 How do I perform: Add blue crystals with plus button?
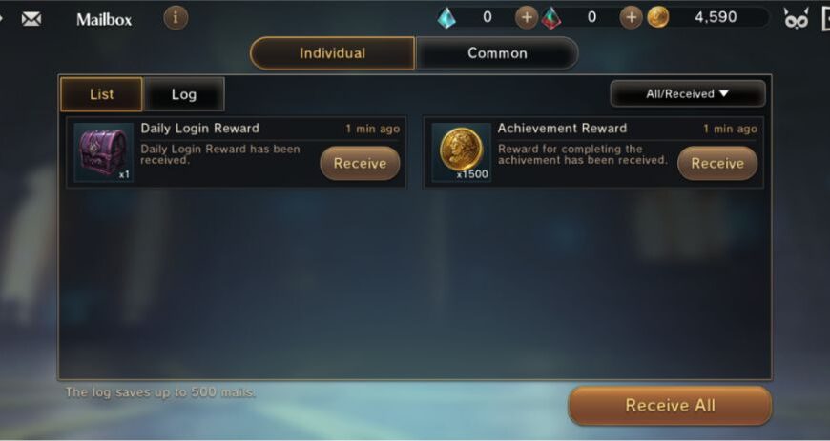point(527,17)
